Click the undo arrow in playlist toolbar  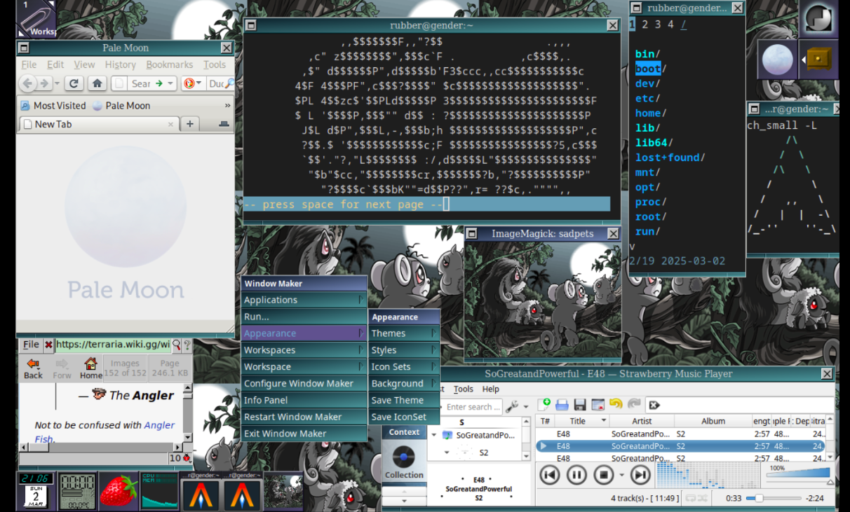(x=616, y=405)
